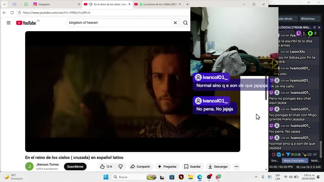
Task: Click the Preguntar button
Action: [167, 167]
